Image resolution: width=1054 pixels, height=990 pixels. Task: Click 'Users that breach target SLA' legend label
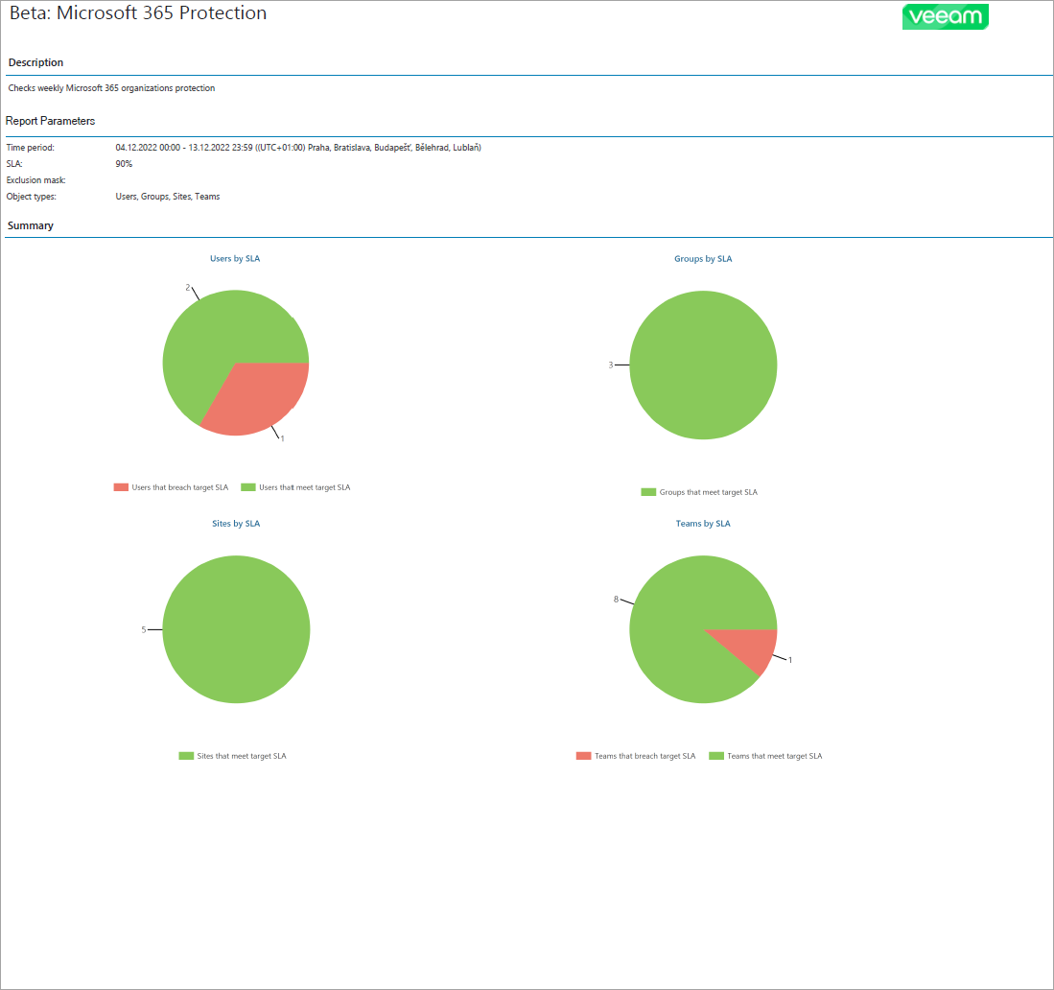tap(180, 487)
